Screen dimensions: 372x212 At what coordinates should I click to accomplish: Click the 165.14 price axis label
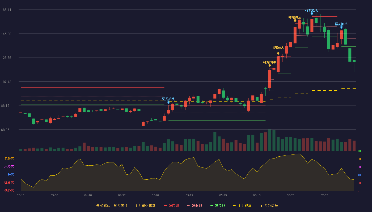[x=6, y=10]
